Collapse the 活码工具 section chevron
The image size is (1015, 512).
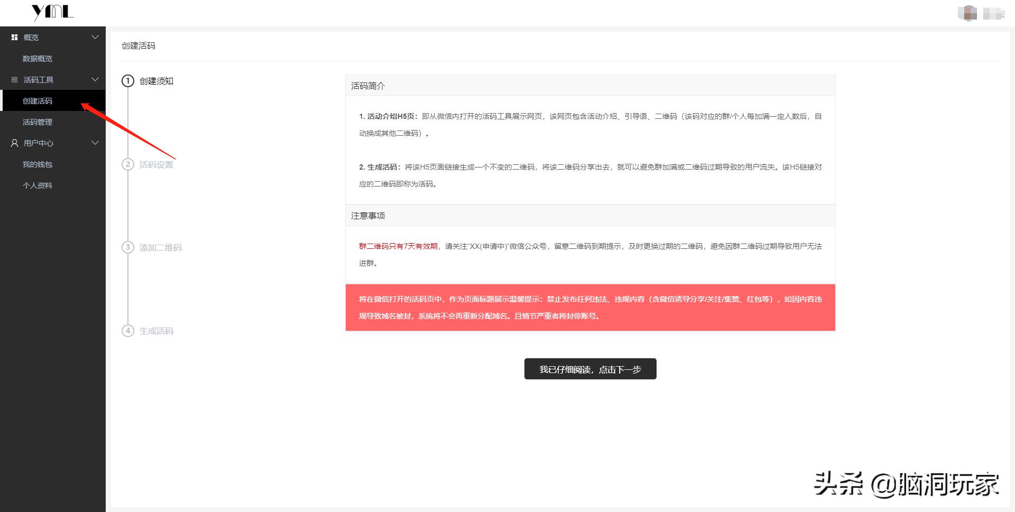coord(95,79)
